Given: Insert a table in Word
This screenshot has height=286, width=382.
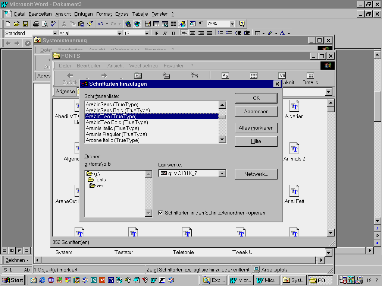Looking at the screenshot, I should coord(156,24).
